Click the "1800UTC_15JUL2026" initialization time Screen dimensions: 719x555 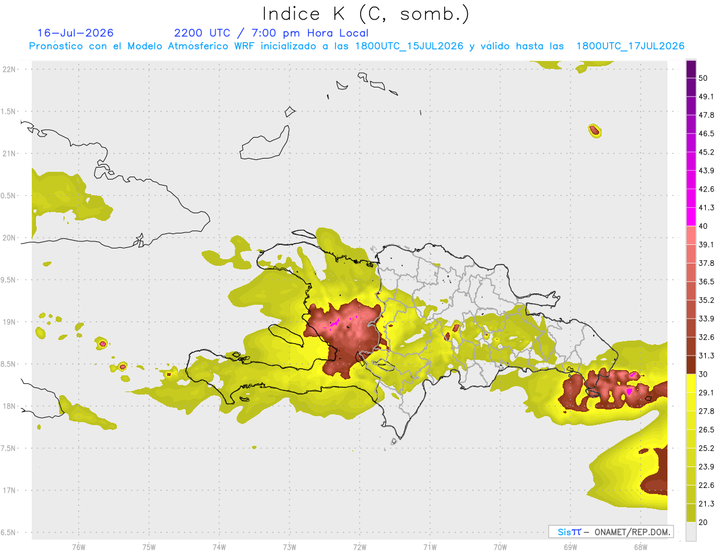[409, 46]
